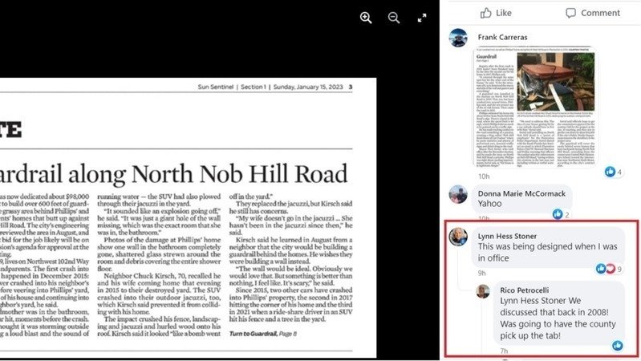This screenshot has width=641, height=361.
Task: View the 9 reactions on Lynn's comment
Action: (x=607, y=269)
